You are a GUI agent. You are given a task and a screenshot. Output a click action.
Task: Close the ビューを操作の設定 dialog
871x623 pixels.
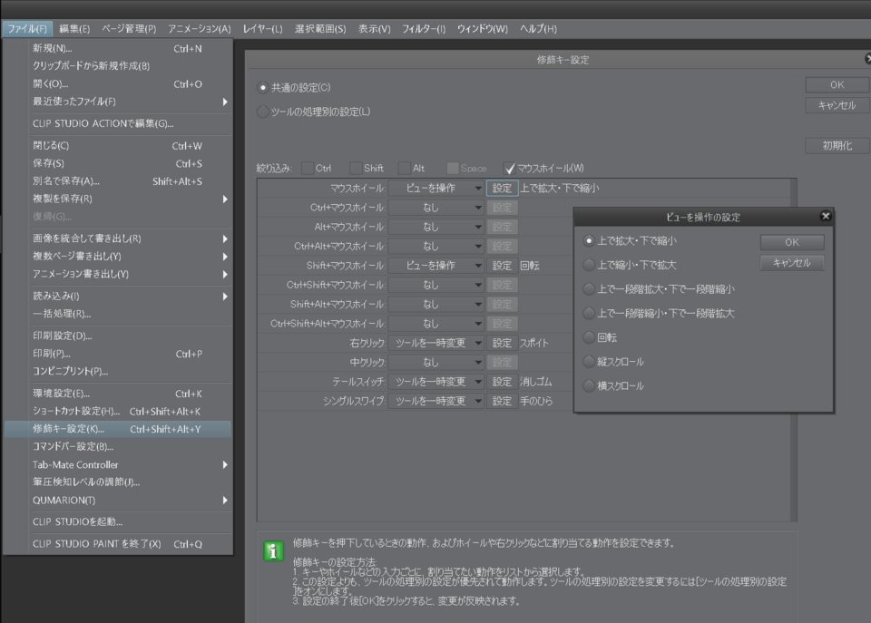point(825,217)
